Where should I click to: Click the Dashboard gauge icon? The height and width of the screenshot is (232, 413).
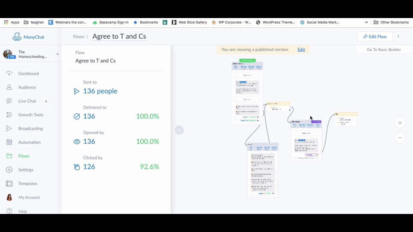pyautogui.click(x=9, y=73)
